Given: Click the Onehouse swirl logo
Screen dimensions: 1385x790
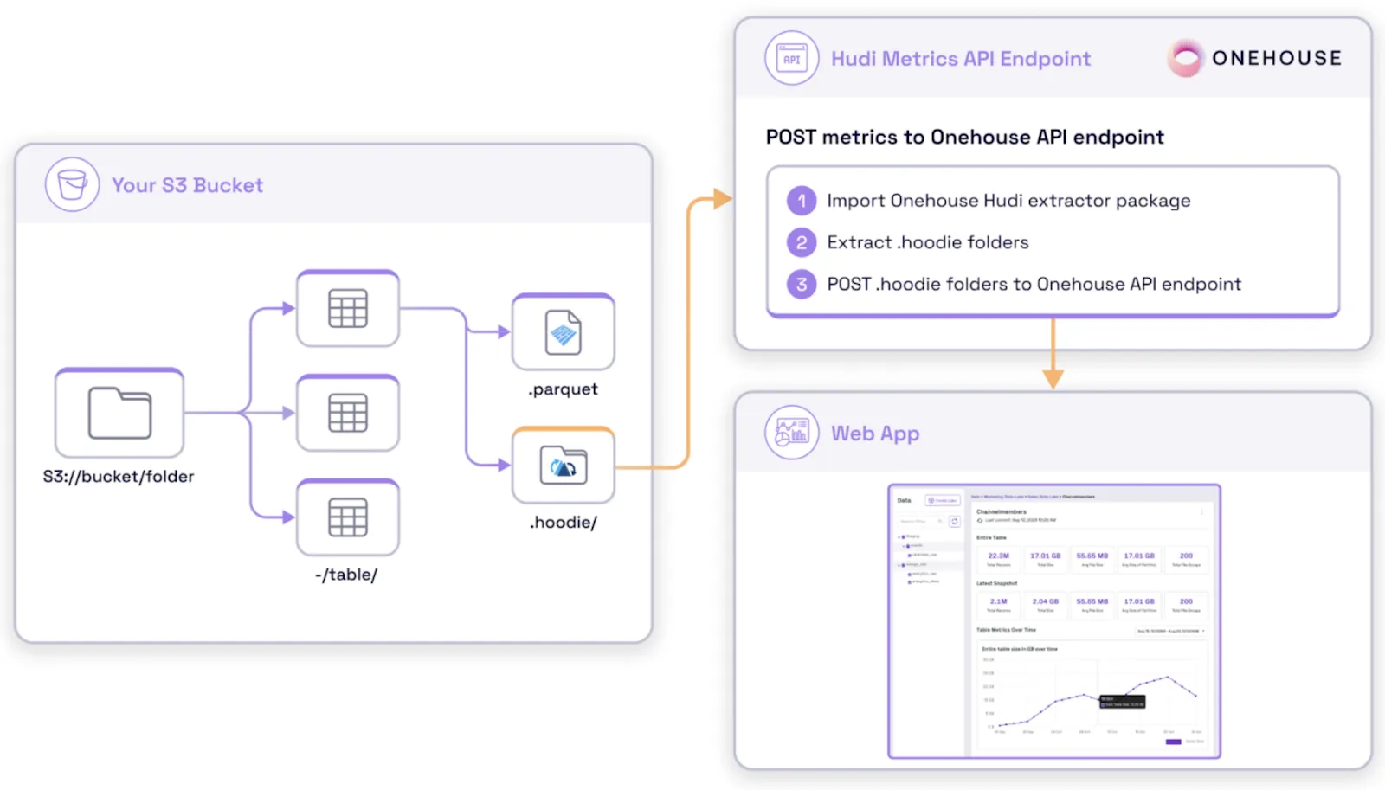Looking at the screenshot, I should [x=1185, y=58].
